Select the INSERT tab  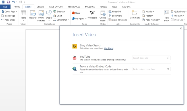[x=28, y=7]
